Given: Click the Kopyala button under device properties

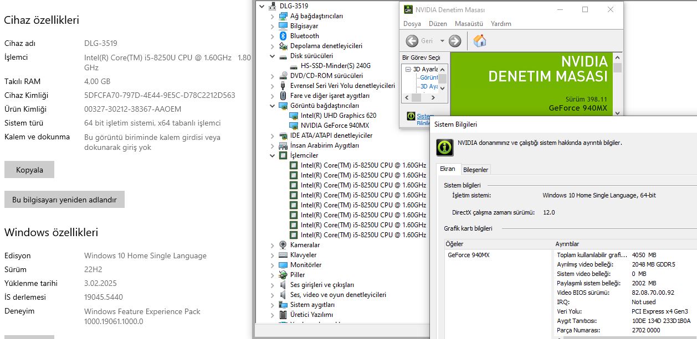Looking at the screenshot, I should [x=29, y=170].
